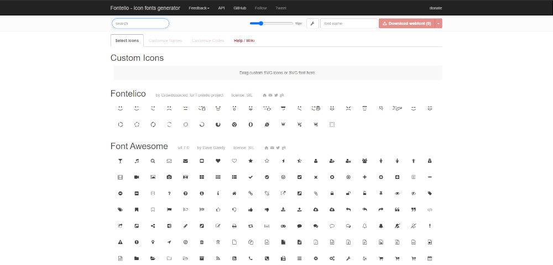Image resolution: width=553 pixels, height=265 pixels.
Task: Select the paperclip attach icon
Action: 316,193
